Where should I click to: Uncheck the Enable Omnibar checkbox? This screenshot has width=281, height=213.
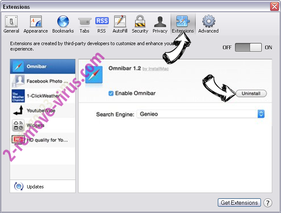click(x=111, y=93)
